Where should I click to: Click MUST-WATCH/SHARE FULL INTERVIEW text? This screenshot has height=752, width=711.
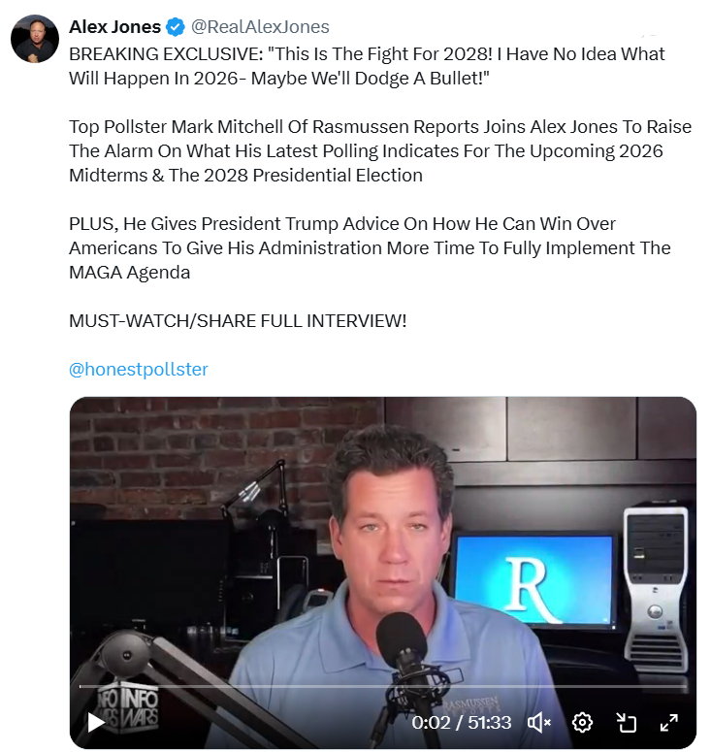click(x=238, y=321)
